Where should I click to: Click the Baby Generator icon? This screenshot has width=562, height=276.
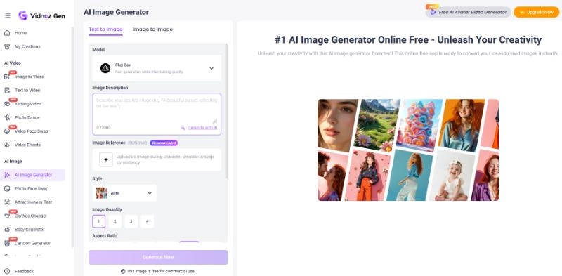7,230
